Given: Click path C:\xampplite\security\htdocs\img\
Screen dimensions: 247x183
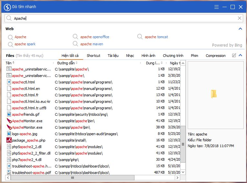Looking at the screenshot, I should click(x=81, y=115).
